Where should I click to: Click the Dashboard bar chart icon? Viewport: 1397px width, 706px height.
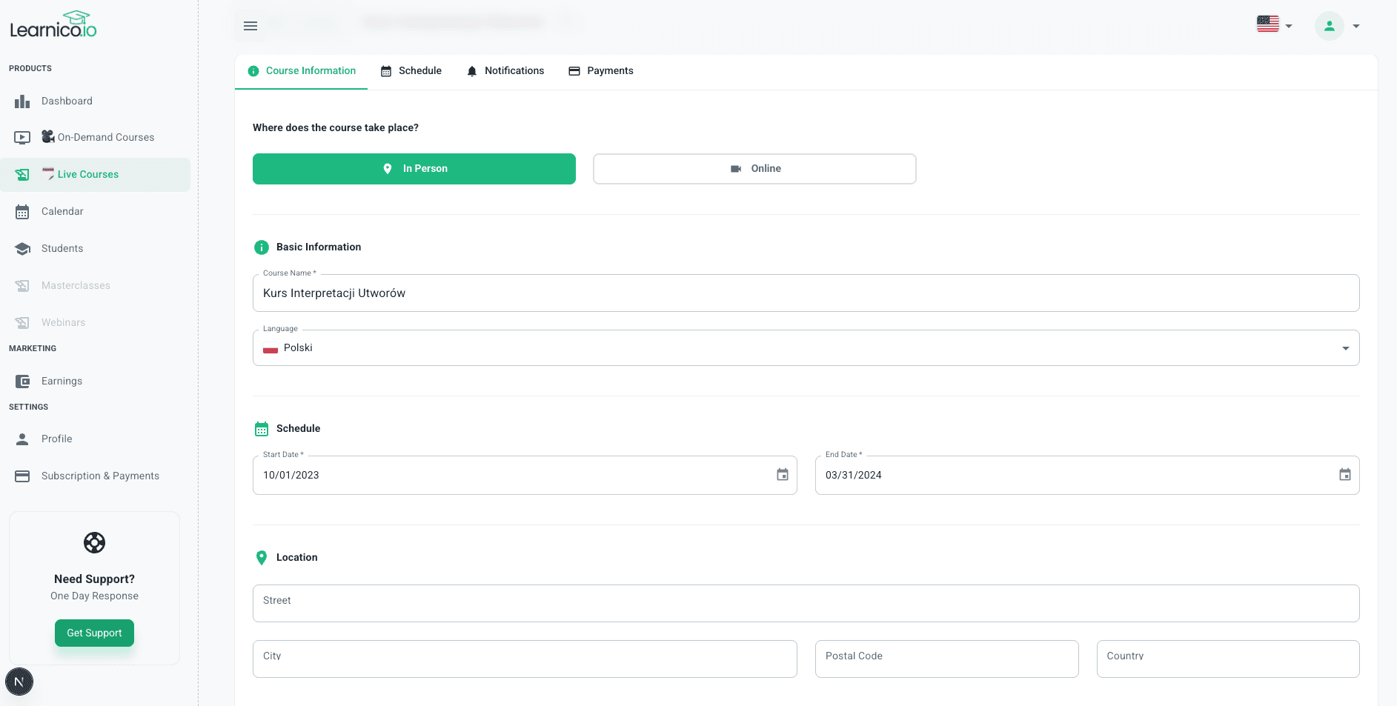[x=22, y=101]
